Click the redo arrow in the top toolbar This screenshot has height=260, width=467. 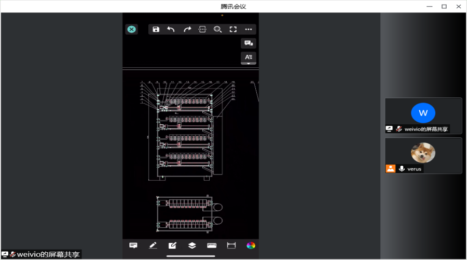[187, 30]
